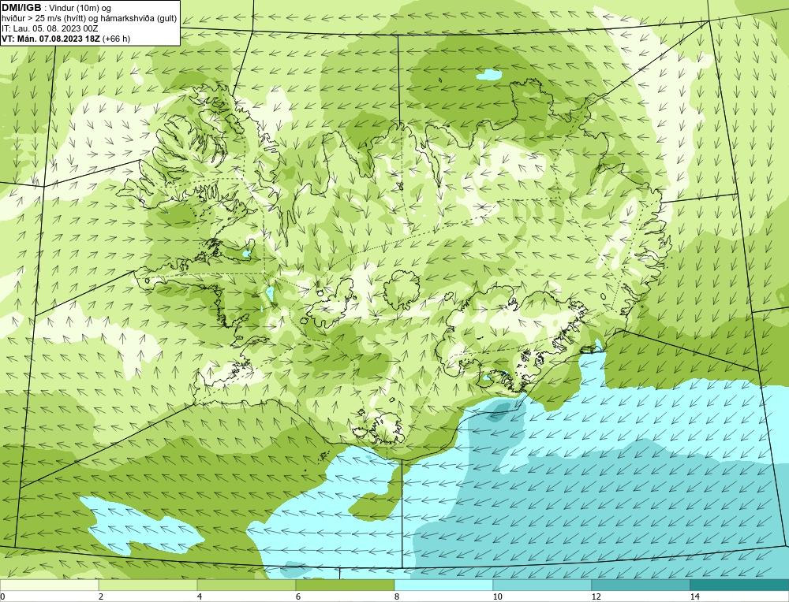Viewport: 789px width, 602px height.
Task: Click the legend label '0'
Action: (x=3, y=596)
